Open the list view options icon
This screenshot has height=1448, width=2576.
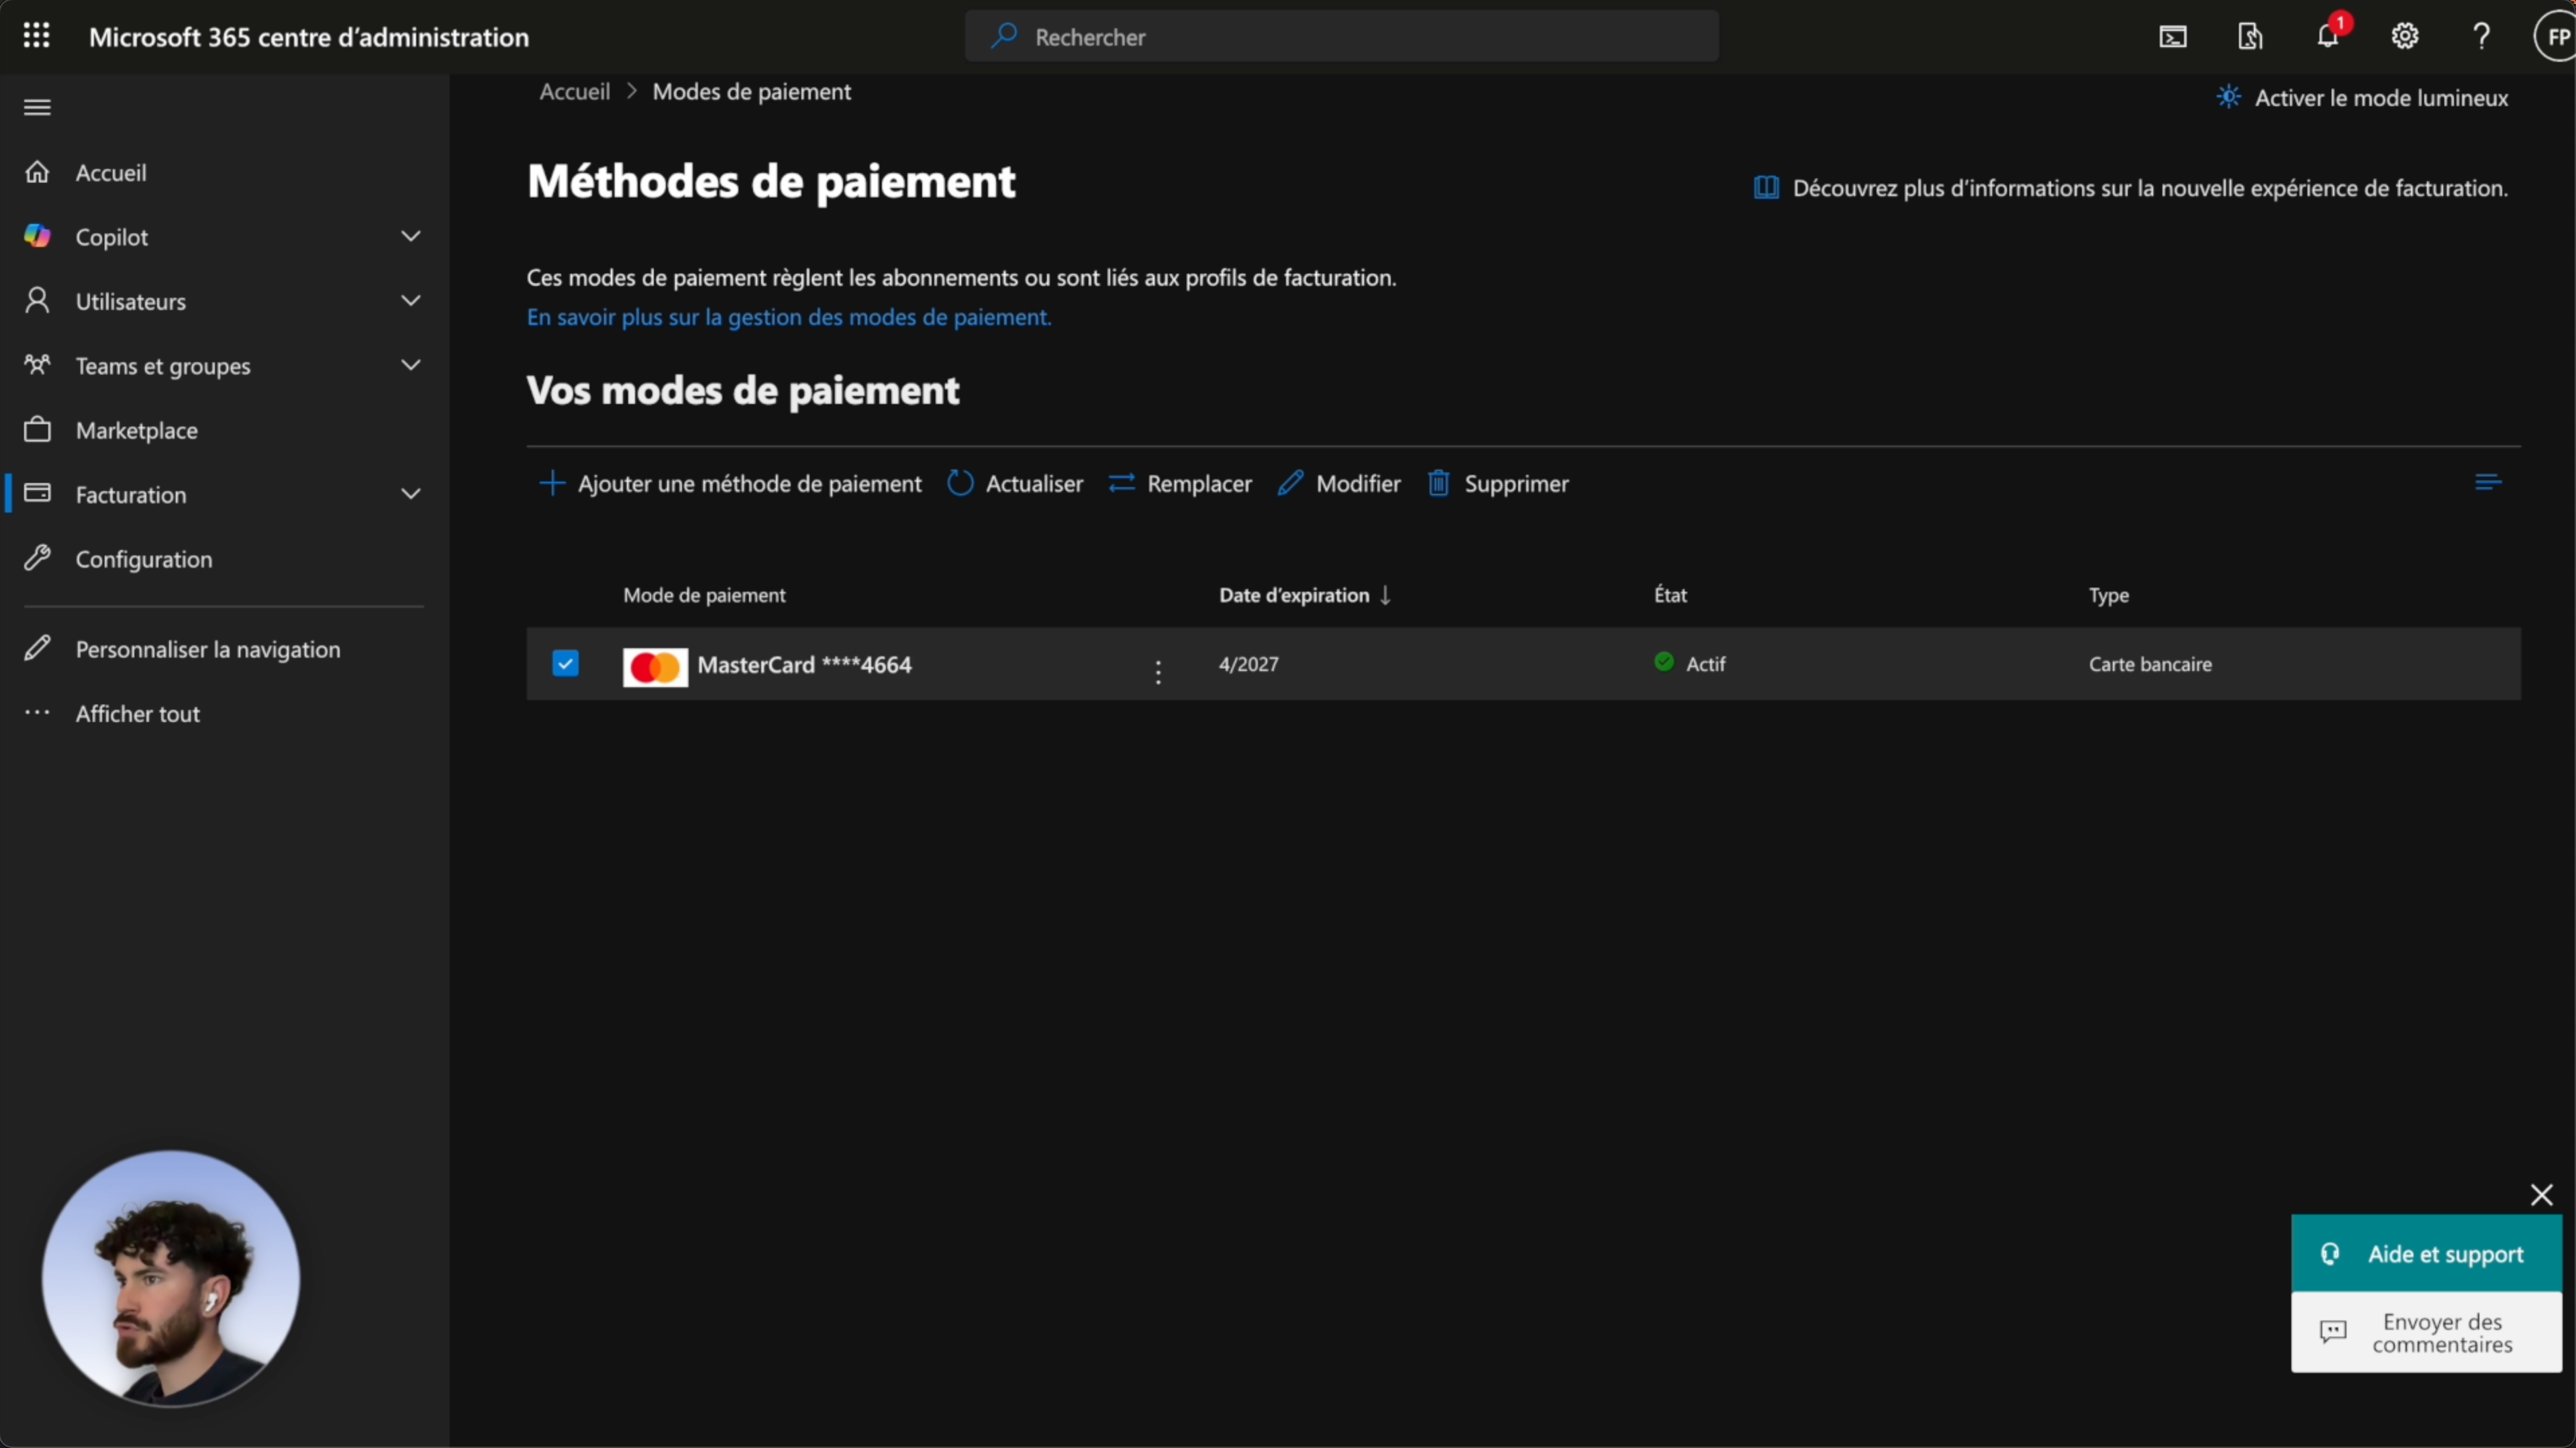[x=2488, y=483]
